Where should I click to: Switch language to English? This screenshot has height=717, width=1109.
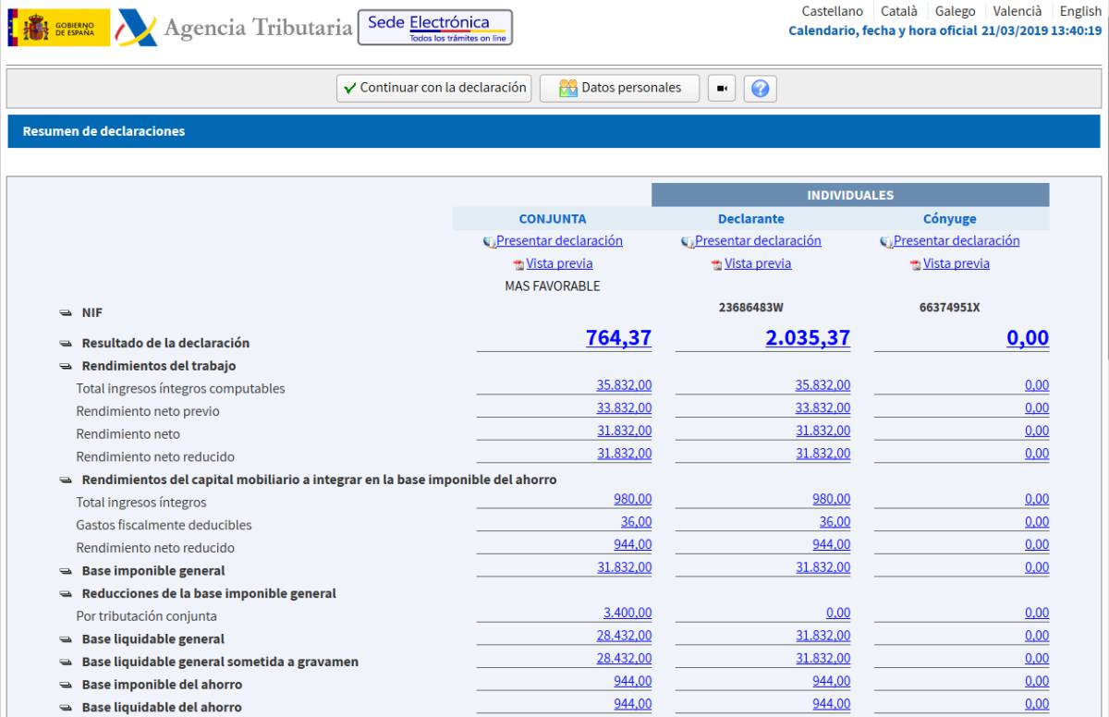1080,11
